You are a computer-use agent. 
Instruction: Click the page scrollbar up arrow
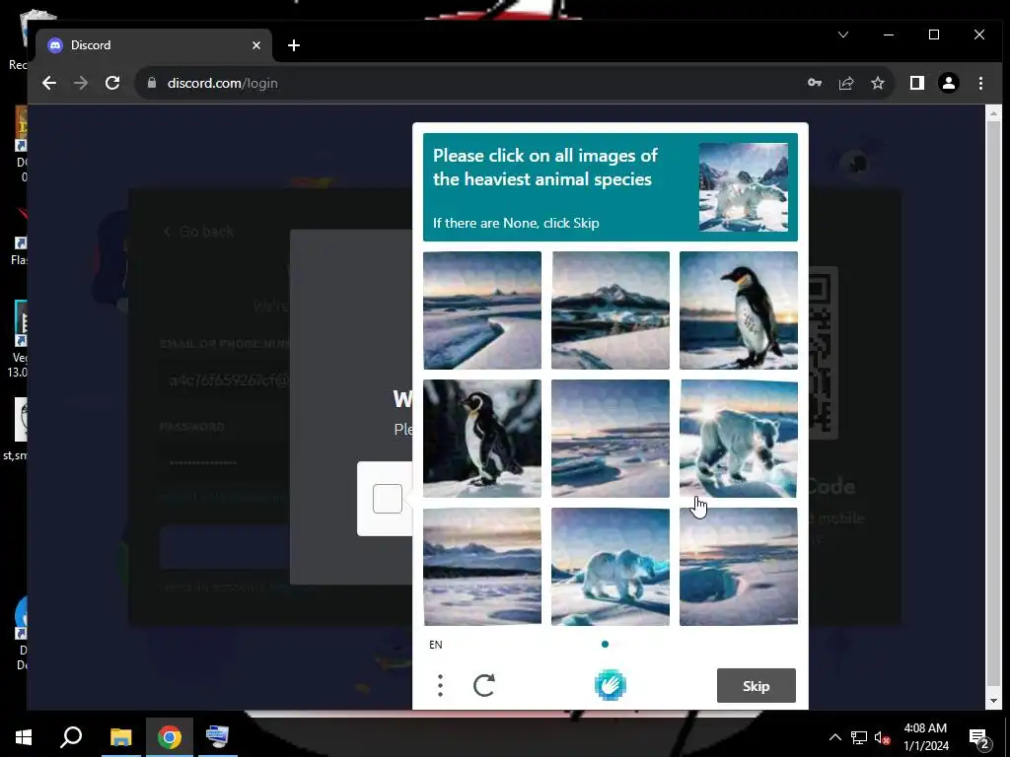[993, 114]
